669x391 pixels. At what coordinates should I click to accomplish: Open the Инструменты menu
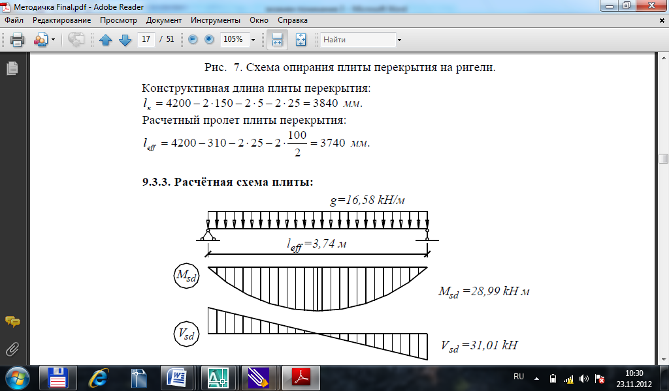point(216,20)
